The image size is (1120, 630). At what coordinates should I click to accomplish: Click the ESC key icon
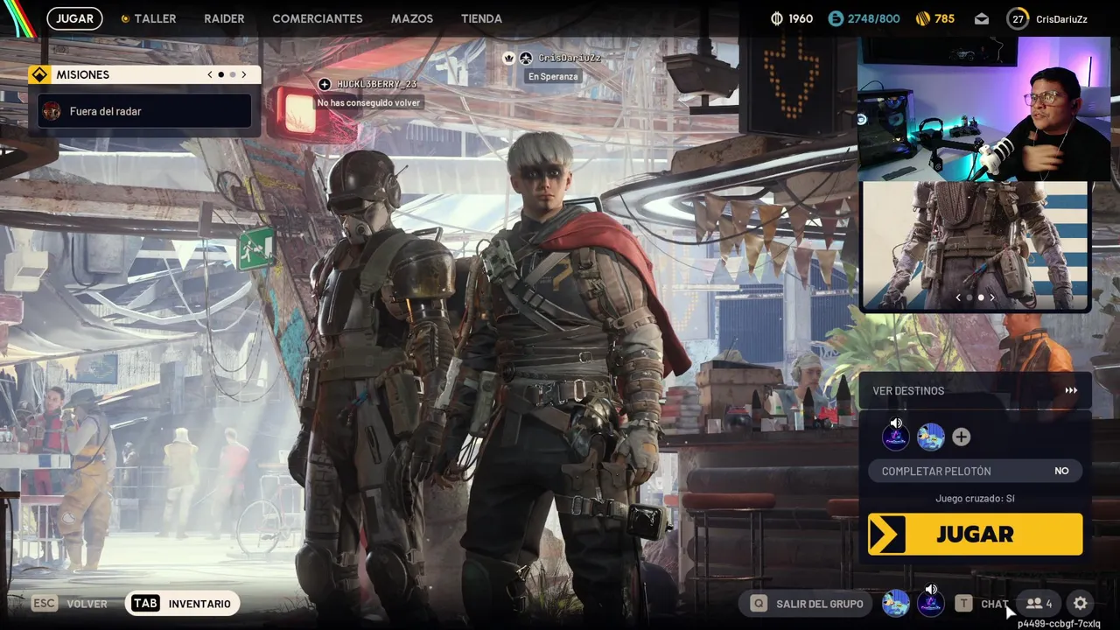click(x=45, y=603)
